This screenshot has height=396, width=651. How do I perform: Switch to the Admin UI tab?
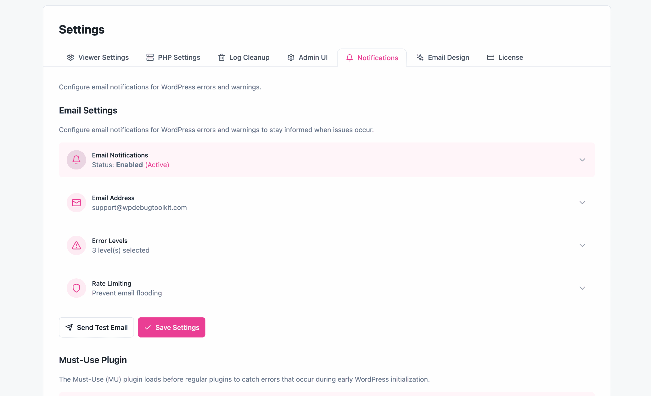click(307, 57)
